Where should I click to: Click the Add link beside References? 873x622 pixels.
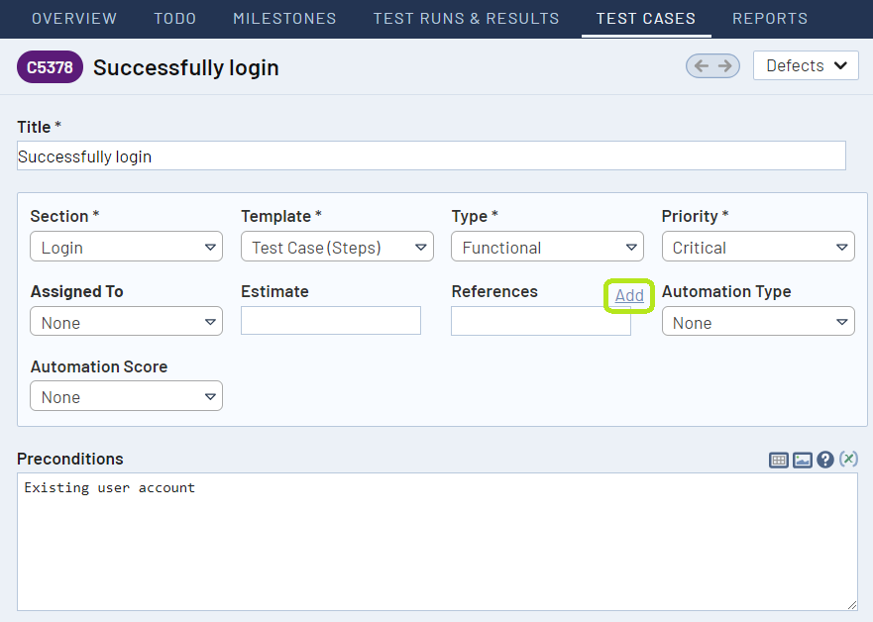[x=628, y=295]
